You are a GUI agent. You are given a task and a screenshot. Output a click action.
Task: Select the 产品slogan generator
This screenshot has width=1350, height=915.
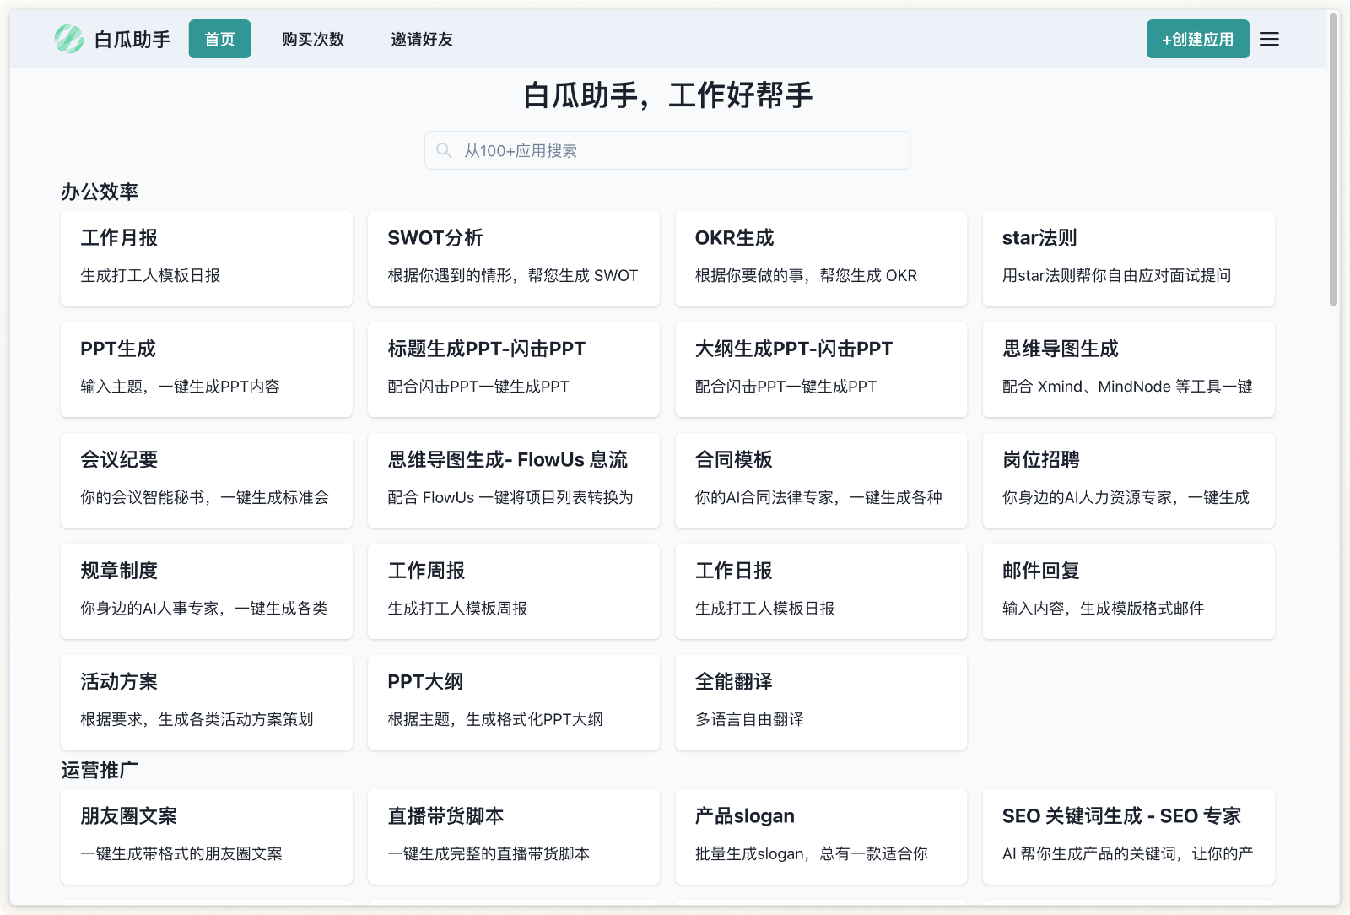(820, 836)
